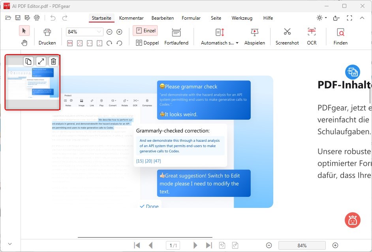
Task: Open the Startseite tab
Action: tap(101, 18)
